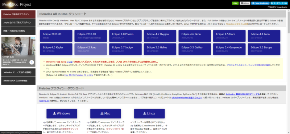The image size is (290, 134).
Task: Click the Pleiades プラグイン・ダウンロード heading
Action: 61,88
